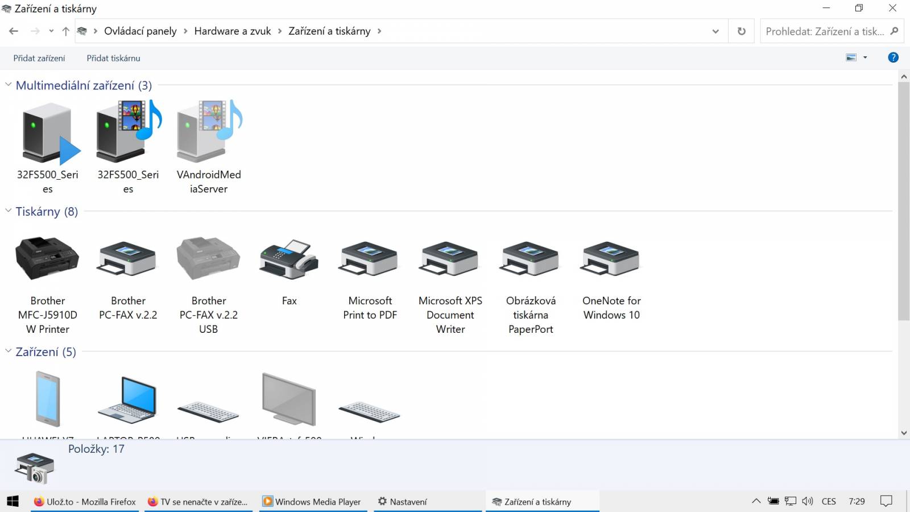Click the Zařízení a tiskárny breadcrumb
Viewport: 910px width, 512px height.
[329, 31]
